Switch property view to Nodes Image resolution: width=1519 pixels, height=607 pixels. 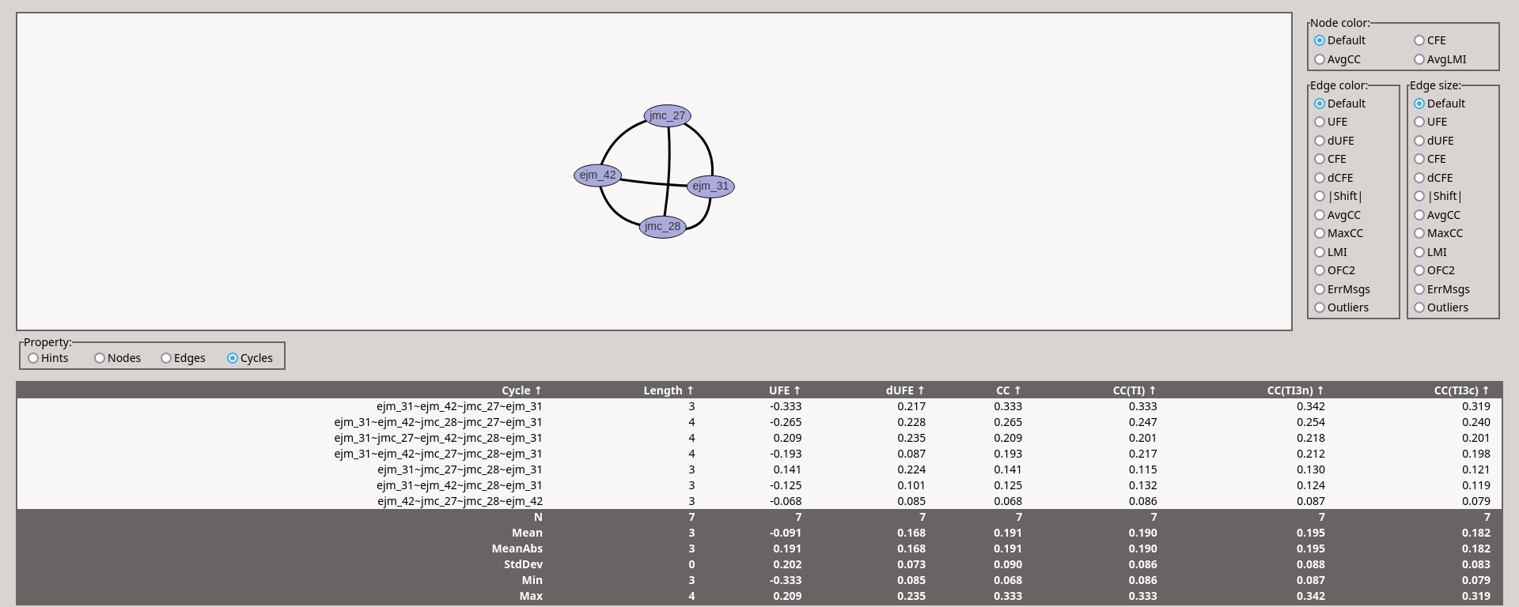(100, 358)
